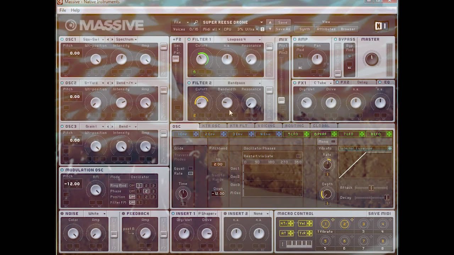Load next preset with down arrow
This screenshot has height=255, width=454.
pos(270,29)
